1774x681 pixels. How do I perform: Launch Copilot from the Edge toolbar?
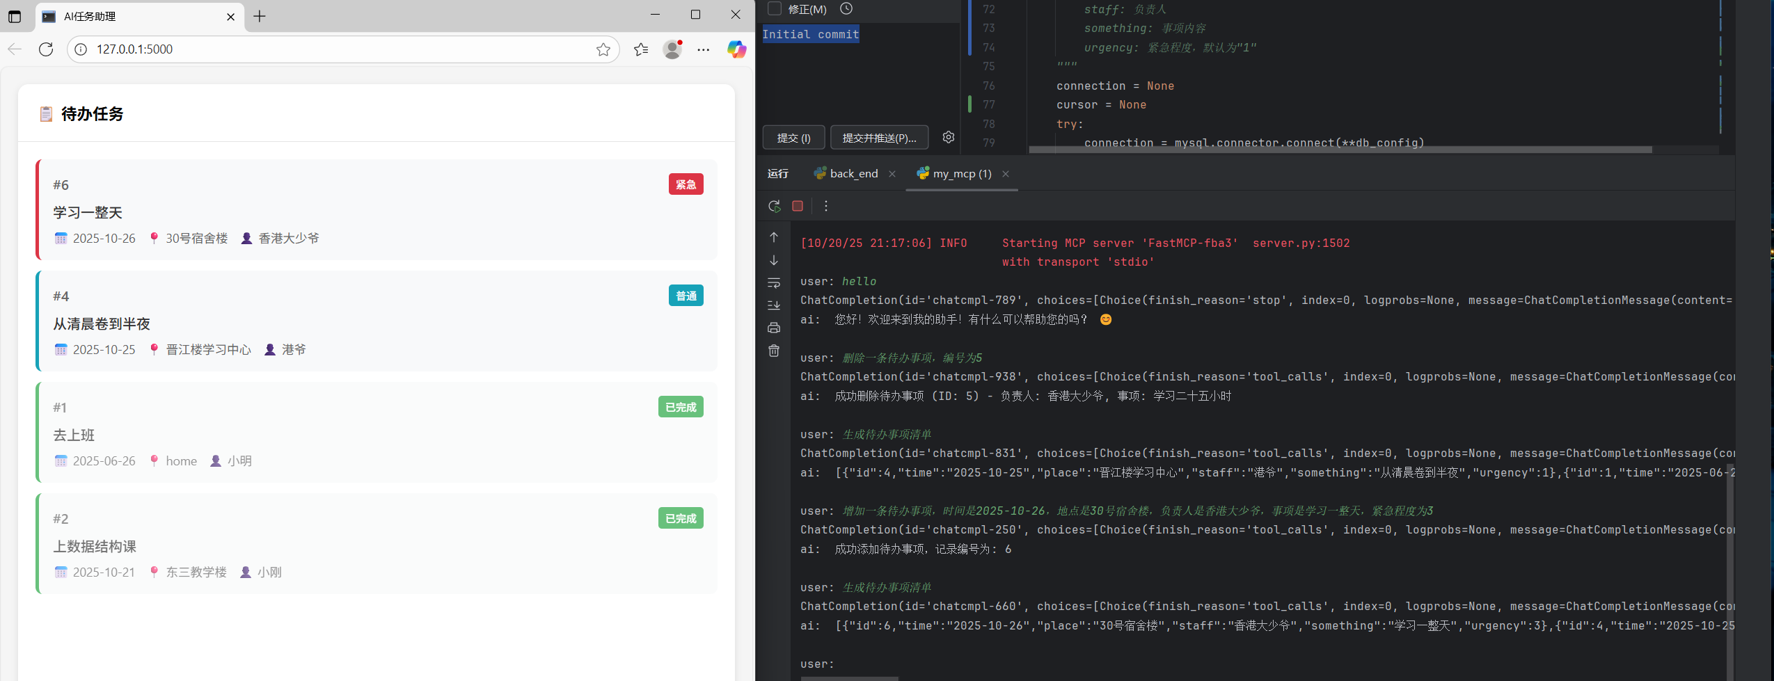tap(736, 49)
